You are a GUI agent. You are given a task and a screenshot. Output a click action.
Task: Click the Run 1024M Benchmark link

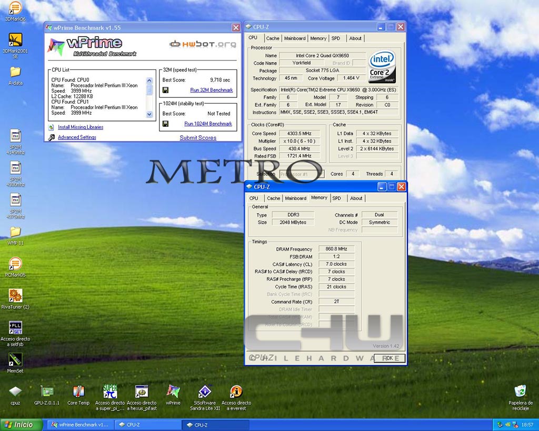(x=208, y=124)
